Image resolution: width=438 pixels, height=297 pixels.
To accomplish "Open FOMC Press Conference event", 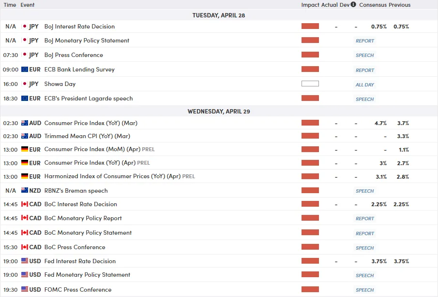I will pos(78,289).
